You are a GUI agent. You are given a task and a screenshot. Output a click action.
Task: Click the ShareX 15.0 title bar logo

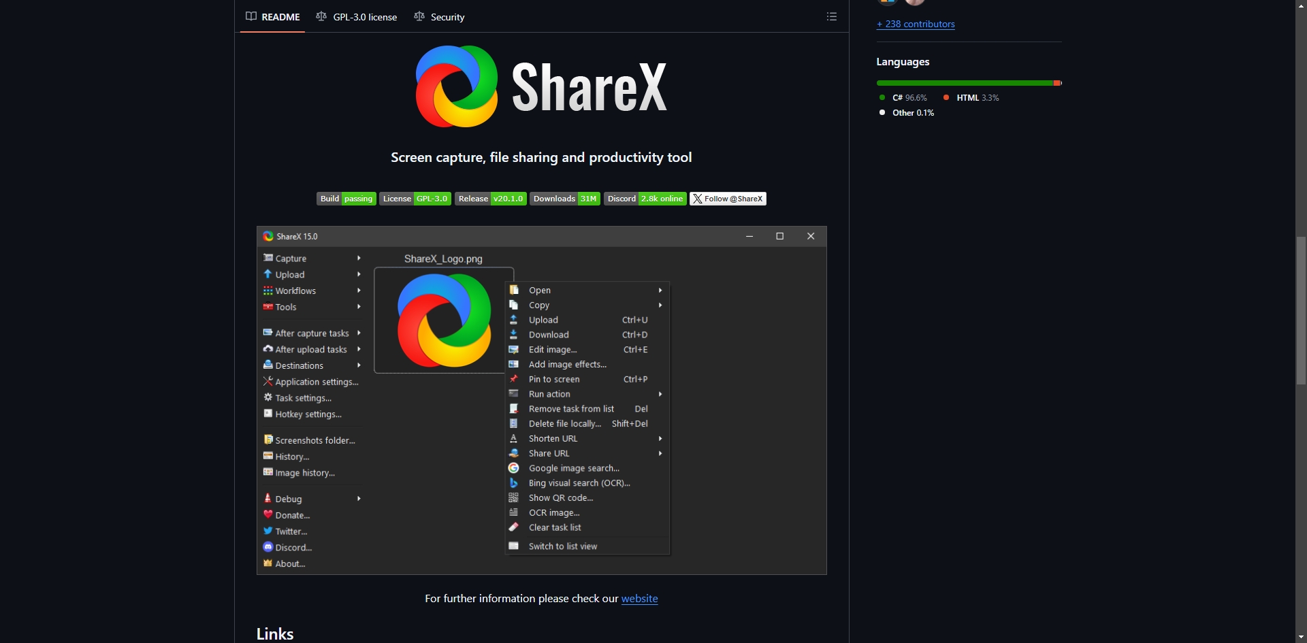[268, 236]
